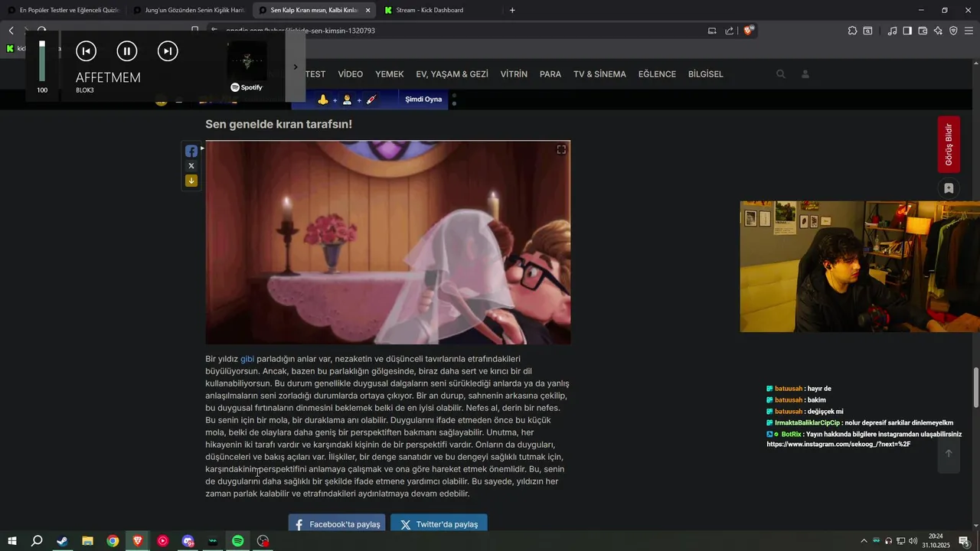Switch to the 'En Popüler Testler' browser tab
The image size is (980, 551).
pos(62,10)
